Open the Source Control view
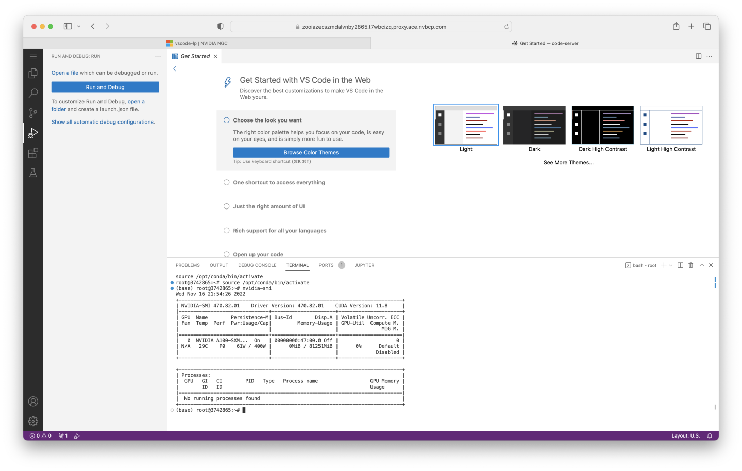Screen dimensions: 742x471 click(33, 113)
